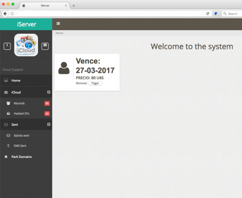This screenshot has height=198, width=242.
Task: Click the user silhouette icon in the card
Action: (x=64, y=68)
